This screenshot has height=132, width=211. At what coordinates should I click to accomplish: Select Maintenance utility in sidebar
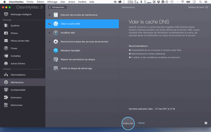tap(22, 82)
